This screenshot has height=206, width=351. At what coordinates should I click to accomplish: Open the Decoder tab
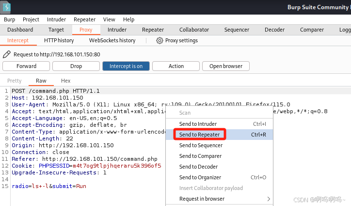tap(274, 30)
